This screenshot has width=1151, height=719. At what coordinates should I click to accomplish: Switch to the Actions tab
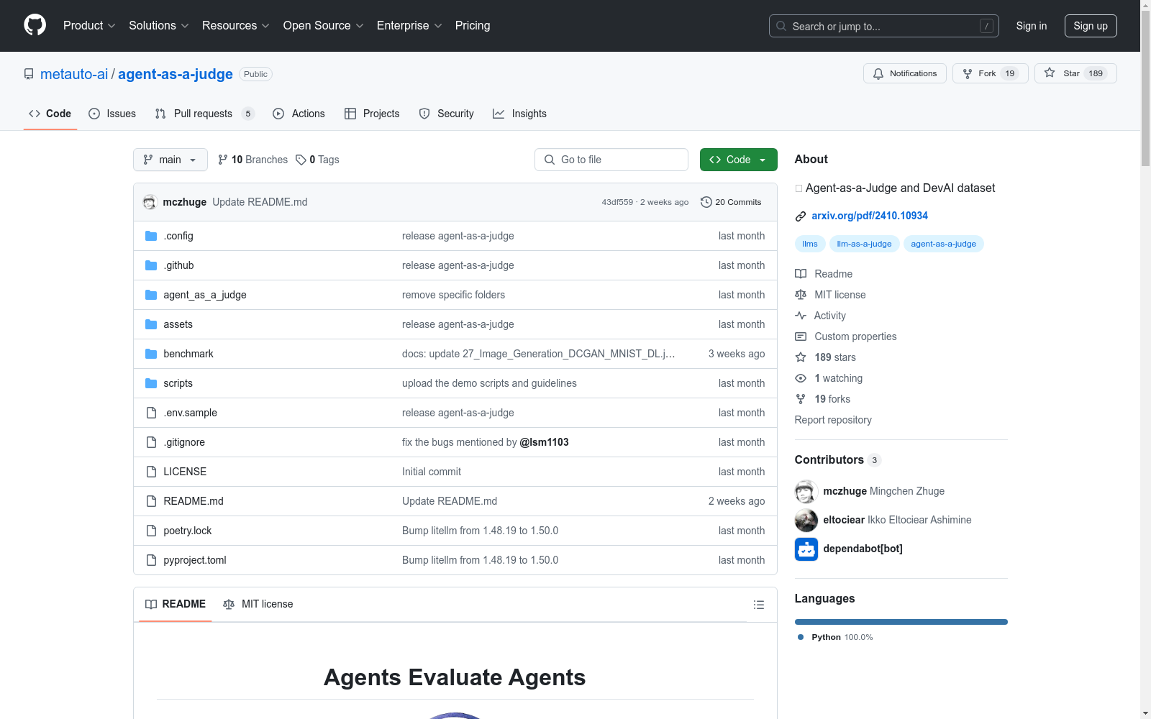pyautogui.click(x=299, y=114)
